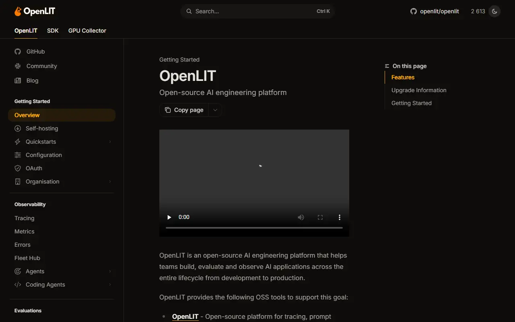Mute the video with the speaker icon
Viewport: 515px width, 322px height.
pyautogui.click(x=301, y=217)
